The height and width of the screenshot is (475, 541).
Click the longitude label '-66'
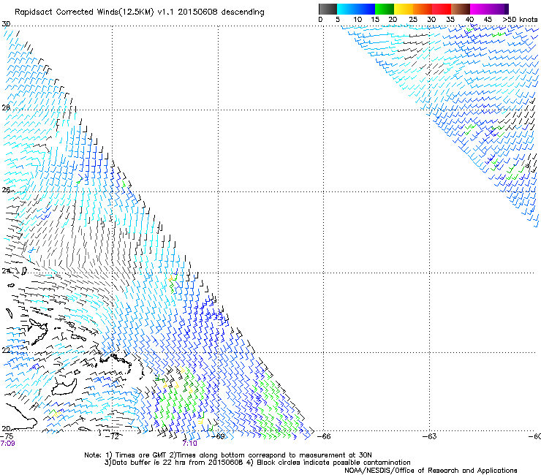tap(324, 436)
